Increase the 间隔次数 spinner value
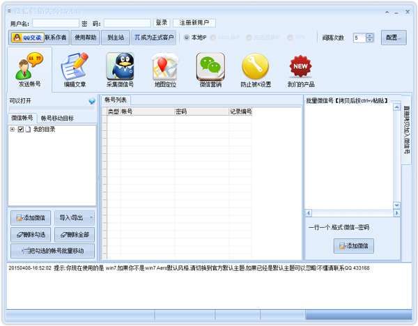Screen dimensions: 418x326 [x=370, y=36]
